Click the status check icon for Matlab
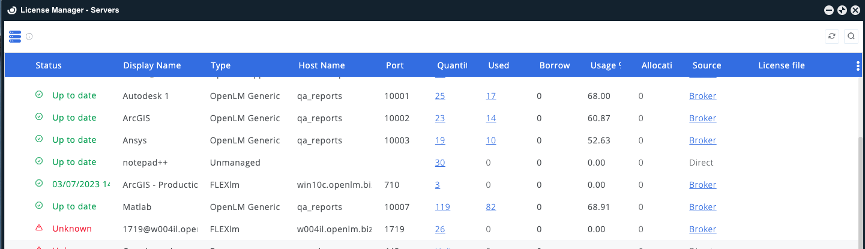This screenshot has width=865, height=249. pyautogui.click(x=39, y=206)
